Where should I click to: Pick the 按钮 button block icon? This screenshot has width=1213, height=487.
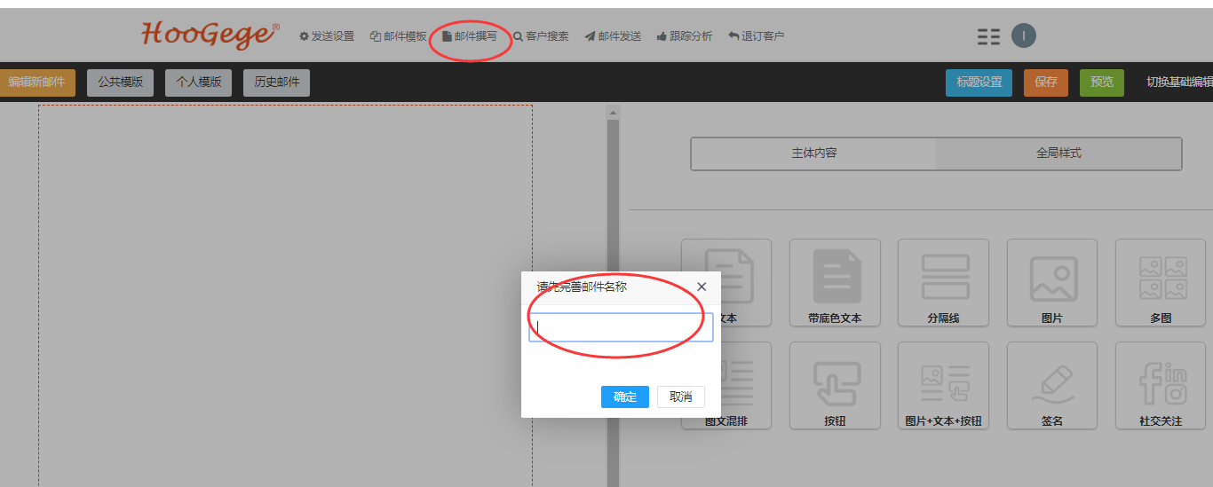click(835, 383)
